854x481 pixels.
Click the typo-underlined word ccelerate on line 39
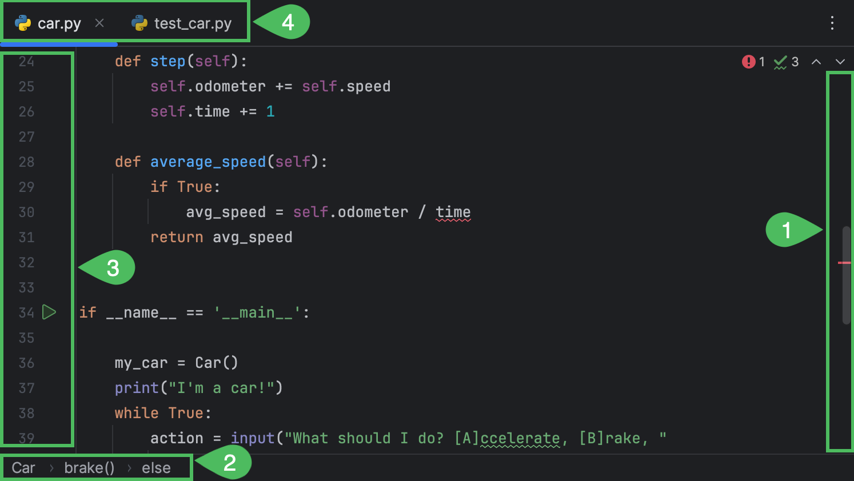[520, 438]
